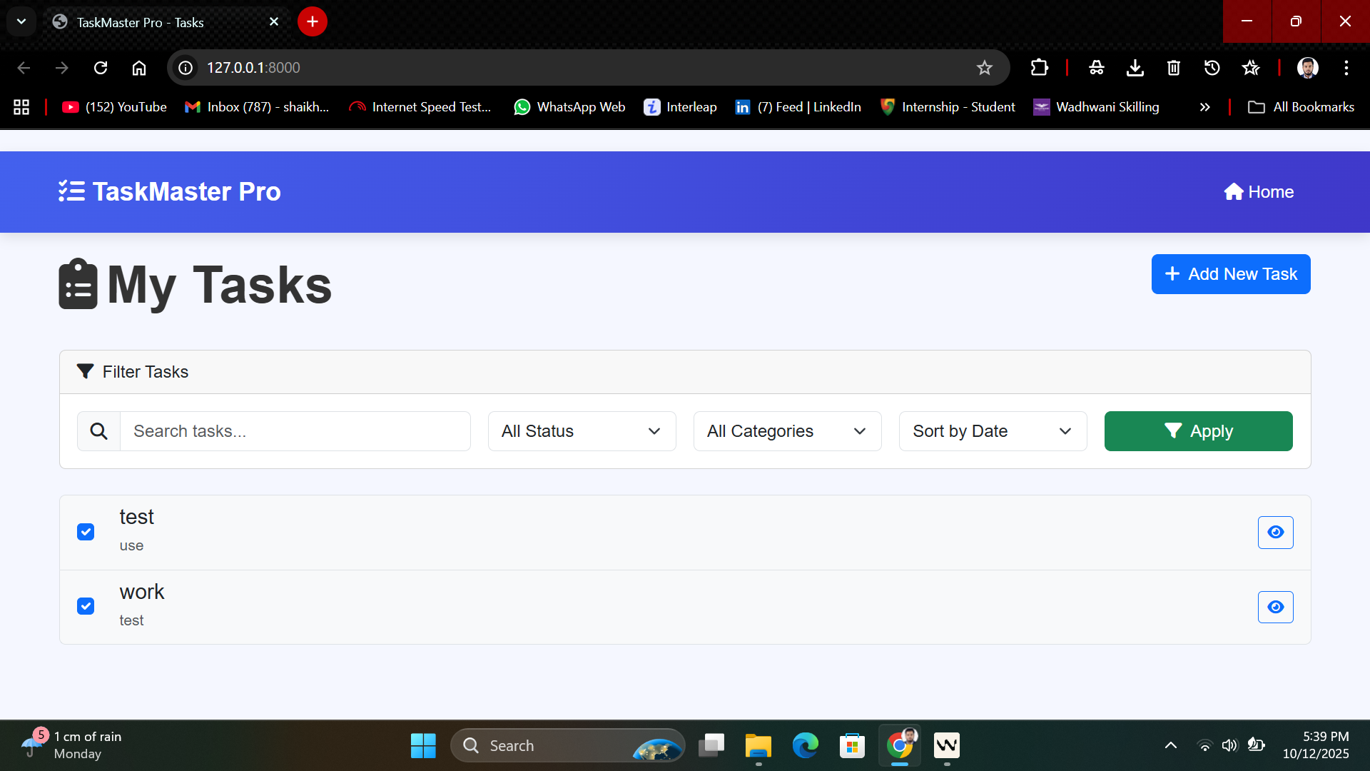View site information icon in address bar
The width and height of the screenshot is (1370, 771).
pyautogui.click(x=186, y=68)
